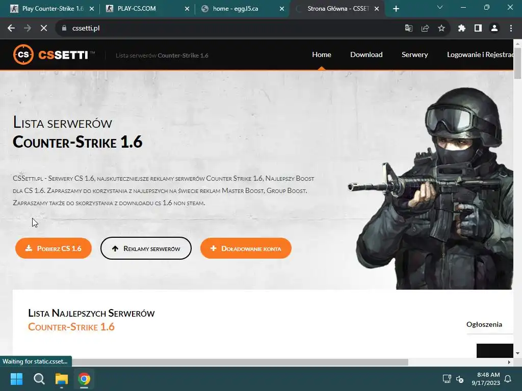Open Chrome three-dot menu

click(x=511, y=29)
